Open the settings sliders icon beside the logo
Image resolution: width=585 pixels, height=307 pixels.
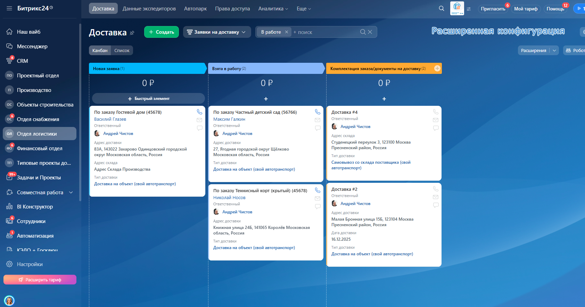469,9
